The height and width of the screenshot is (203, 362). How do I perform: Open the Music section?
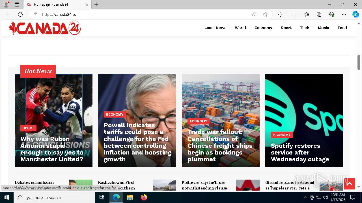point(324,28)
